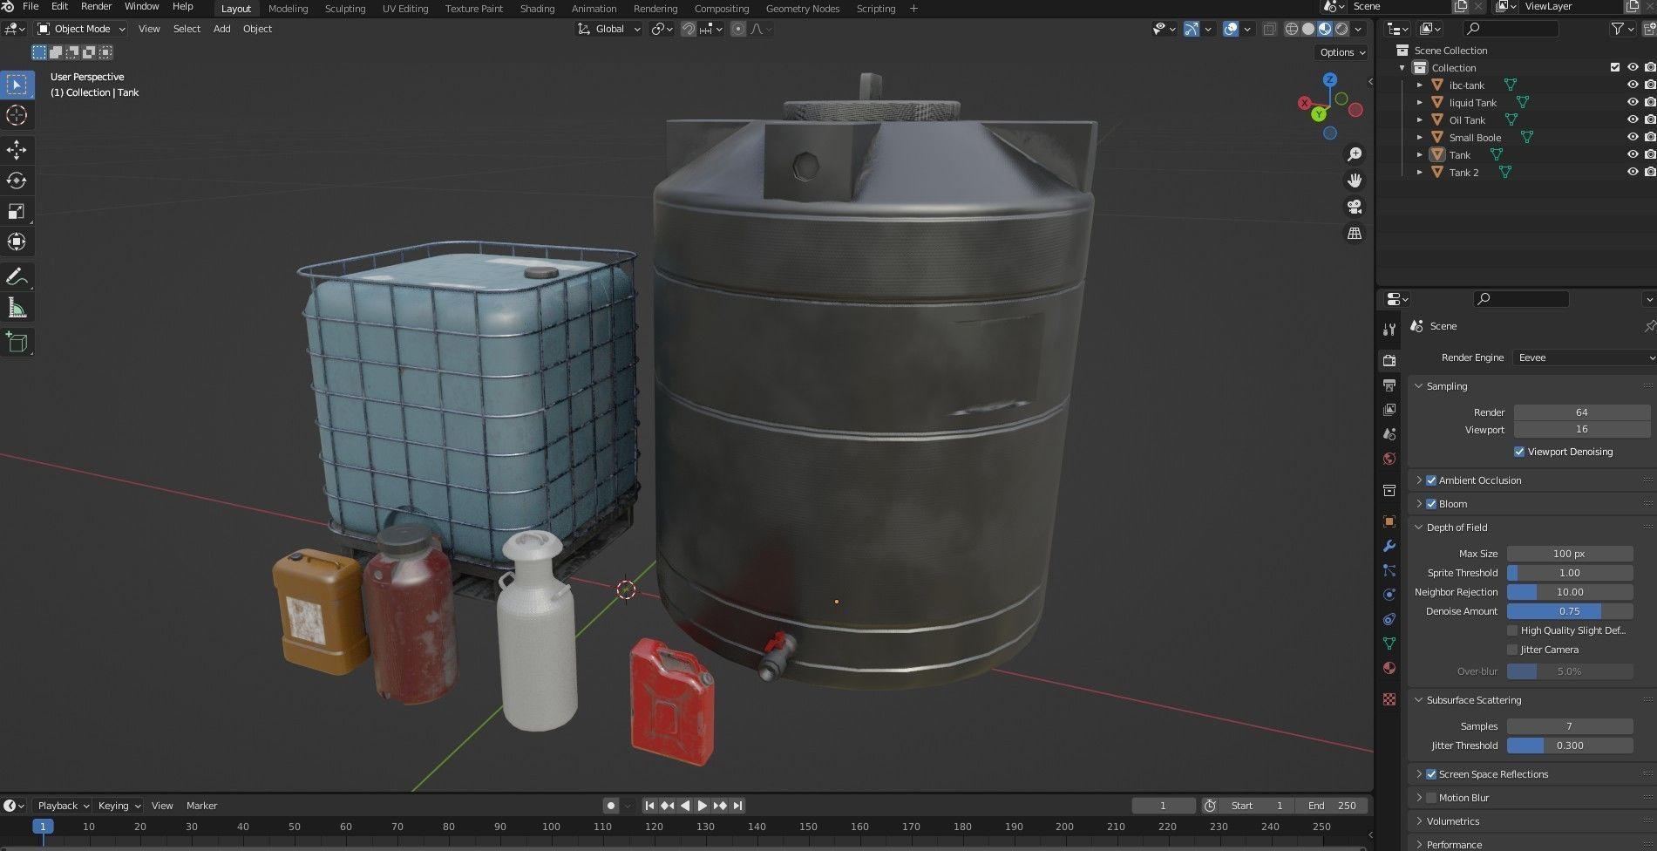Switch to the Shading workspace tab
The width and height of the screenshot is (1657, 851).
coord(537,9)
